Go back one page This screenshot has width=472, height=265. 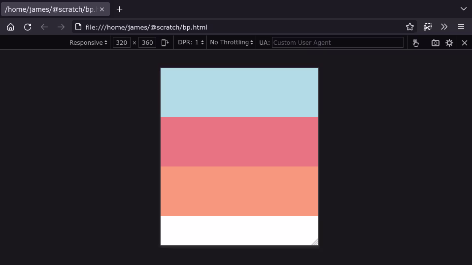tap(44, 27)
